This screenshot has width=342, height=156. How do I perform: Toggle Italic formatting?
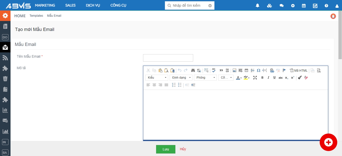click(268, 78)
